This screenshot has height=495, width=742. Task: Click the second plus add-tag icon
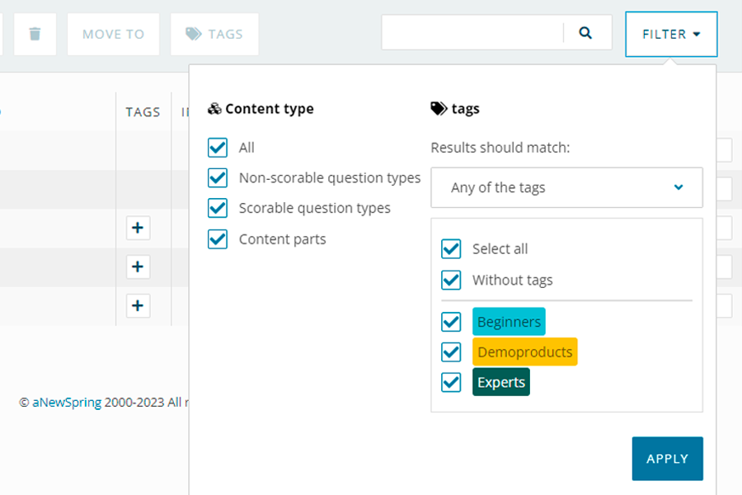click(138, 266)
